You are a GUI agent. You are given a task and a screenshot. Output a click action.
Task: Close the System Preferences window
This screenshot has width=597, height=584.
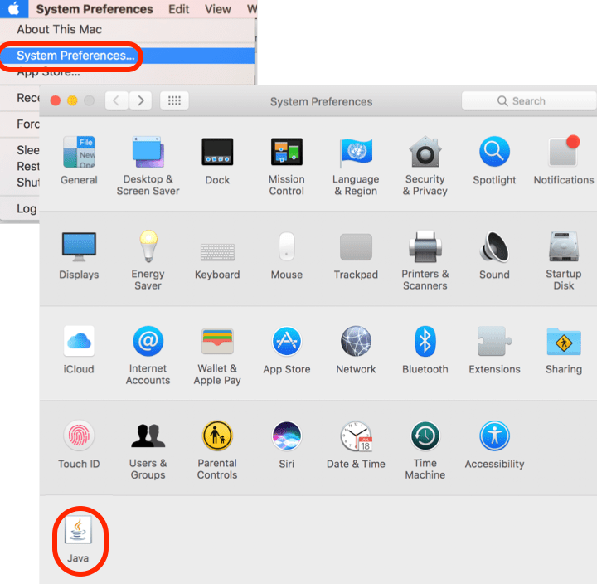(56, 100)
